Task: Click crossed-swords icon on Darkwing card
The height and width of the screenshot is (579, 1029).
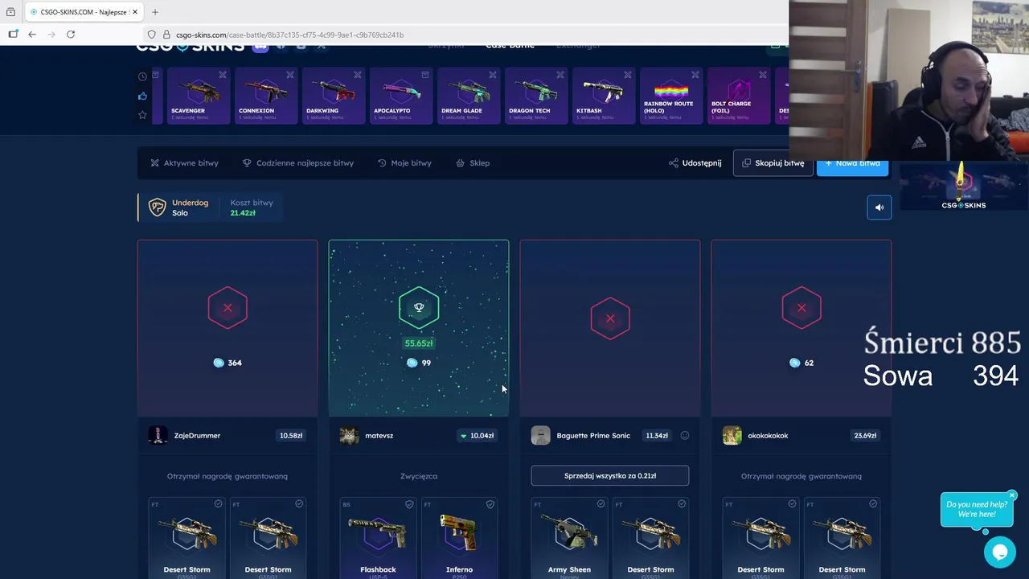Action: pos(358,75)
